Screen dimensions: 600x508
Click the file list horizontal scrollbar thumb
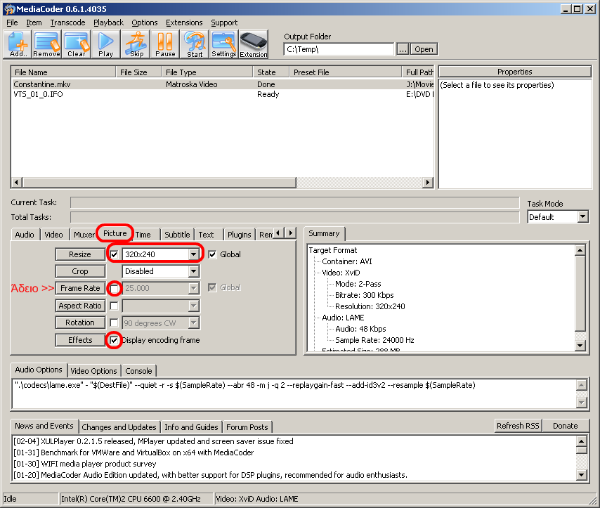(x=159, y=182)
